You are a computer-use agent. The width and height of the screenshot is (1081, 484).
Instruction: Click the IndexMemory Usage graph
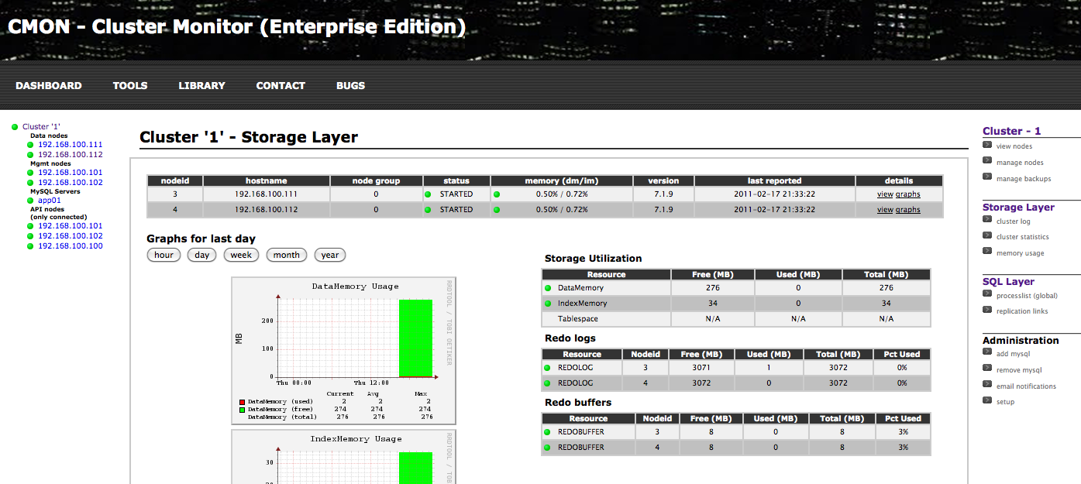(344, 457)
